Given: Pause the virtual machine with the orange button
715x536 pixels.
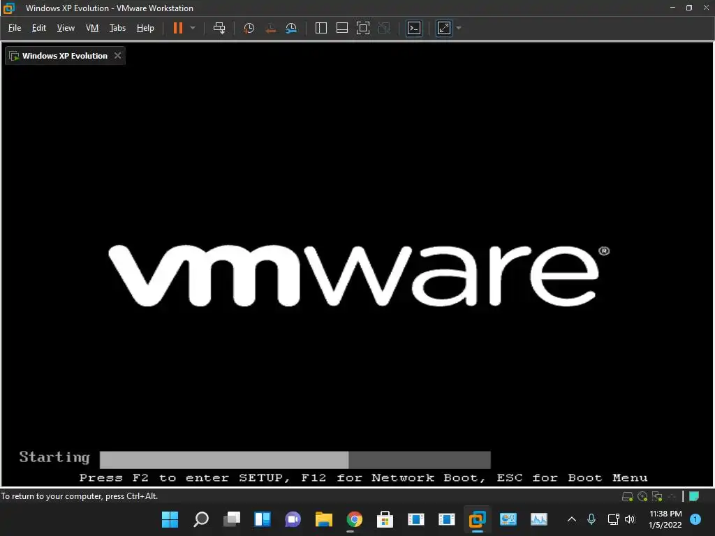Looking at the screenshot, I should click(x=178, y=28).
